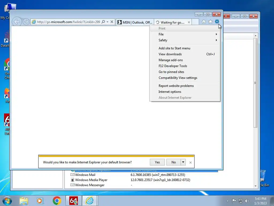Click the Windows Mail list icon
This screenshot has width=274, height=206.
click(x=72, y=175)
